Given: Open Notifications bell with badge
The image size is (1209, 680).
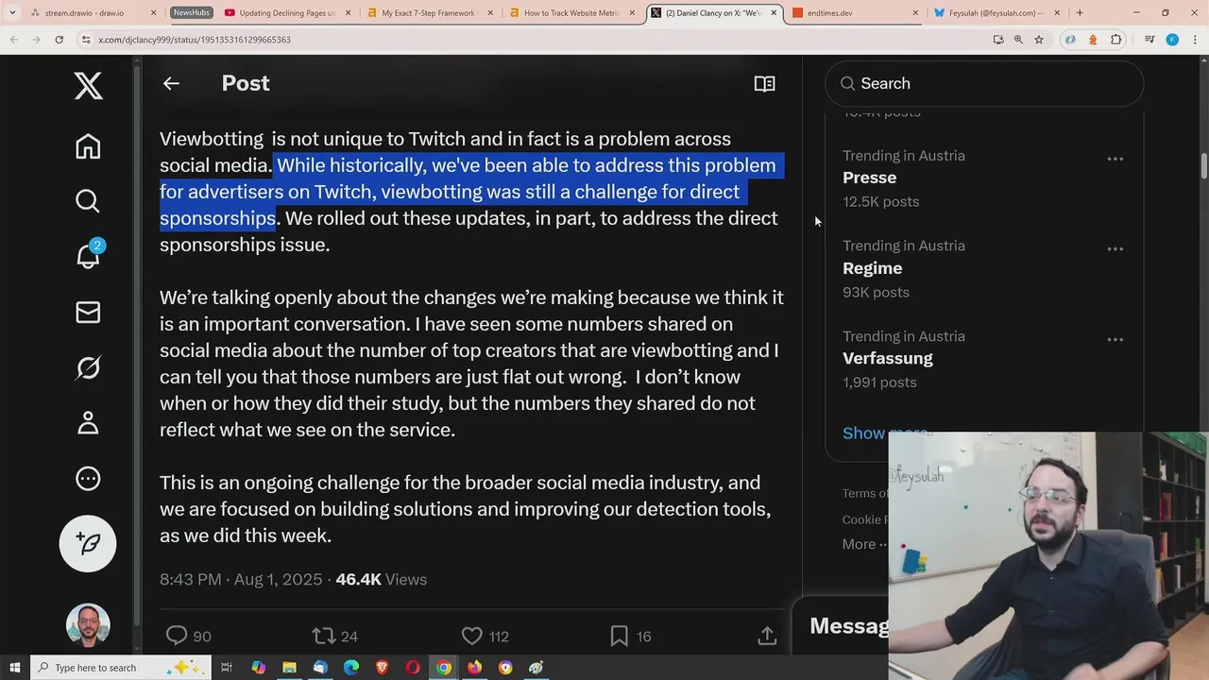Looking at the screenshot, I should point(88,256).
